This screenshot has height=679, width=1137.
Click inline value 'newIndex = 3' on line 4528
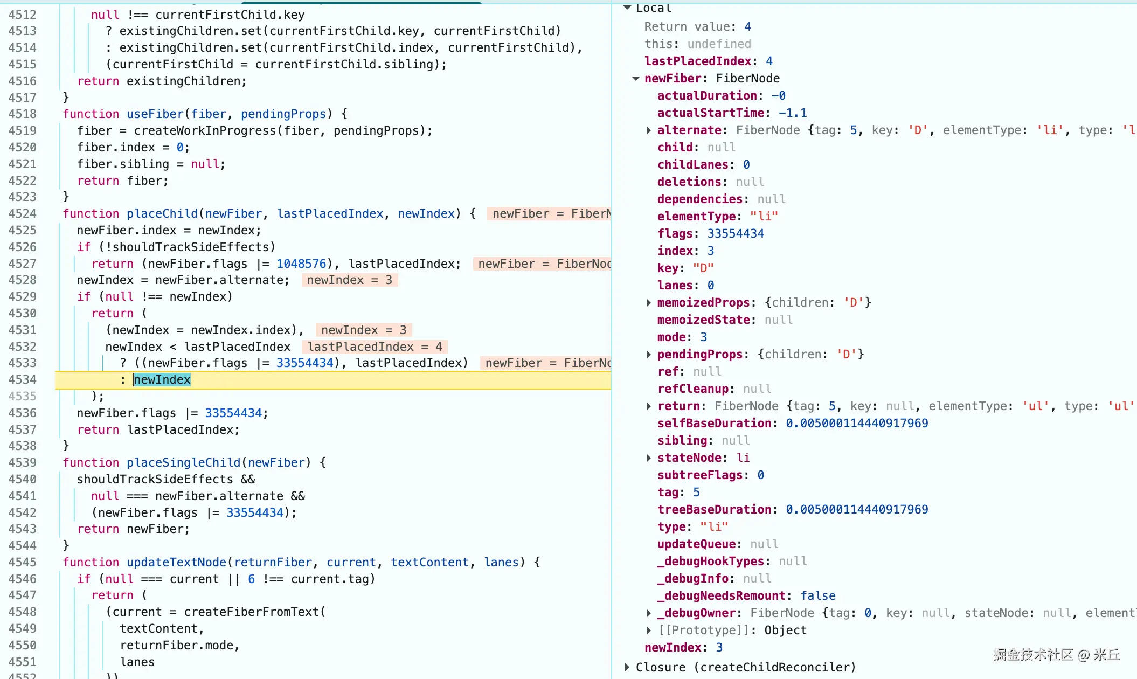point(350,280)
